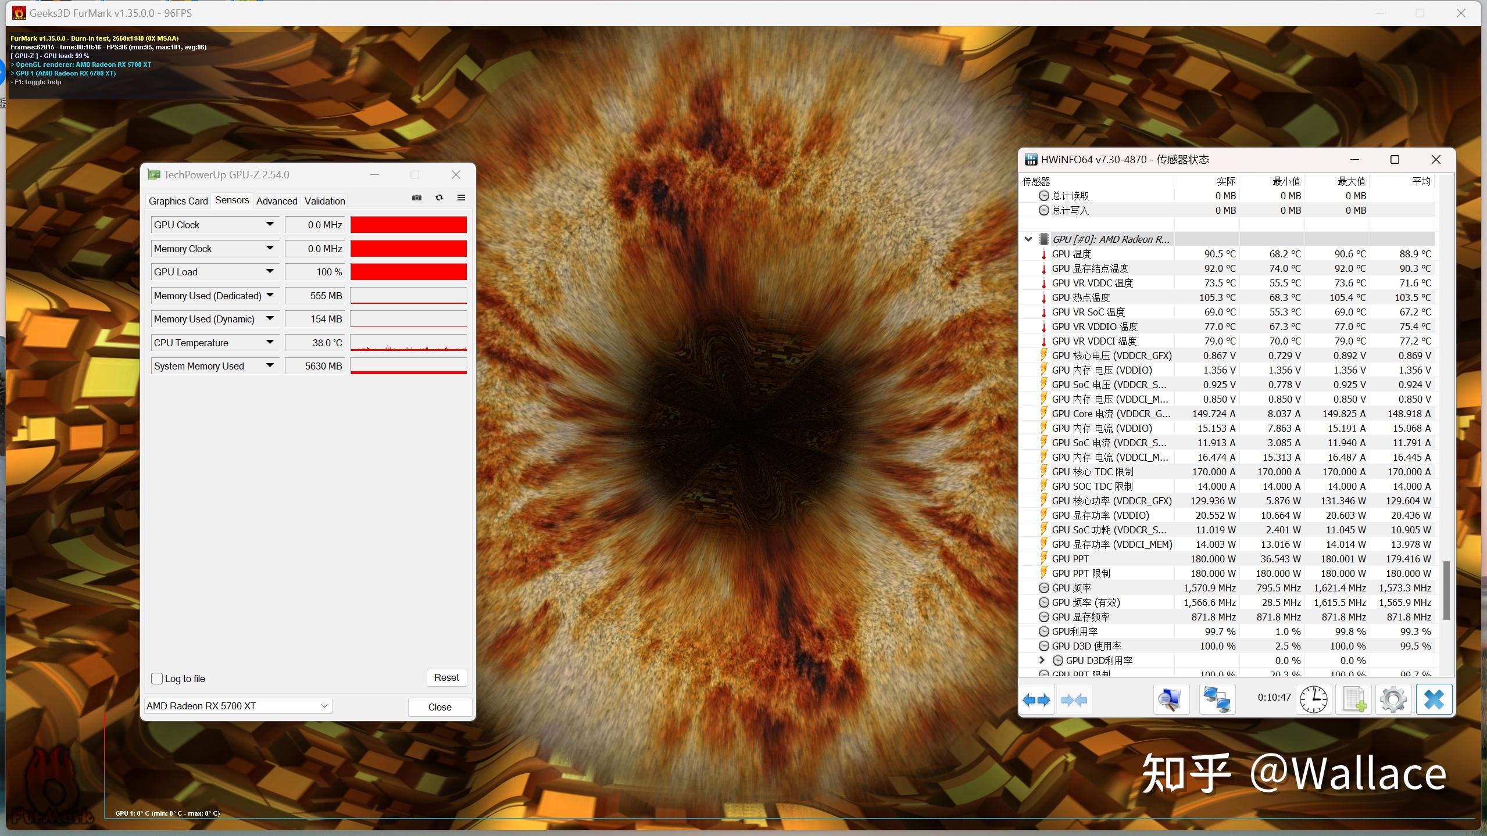Drag the GPU Load red bar slider
Image resolution: width=1487 pixels, height=836 pixels.
pyautogui.click(x=408, y=271)
